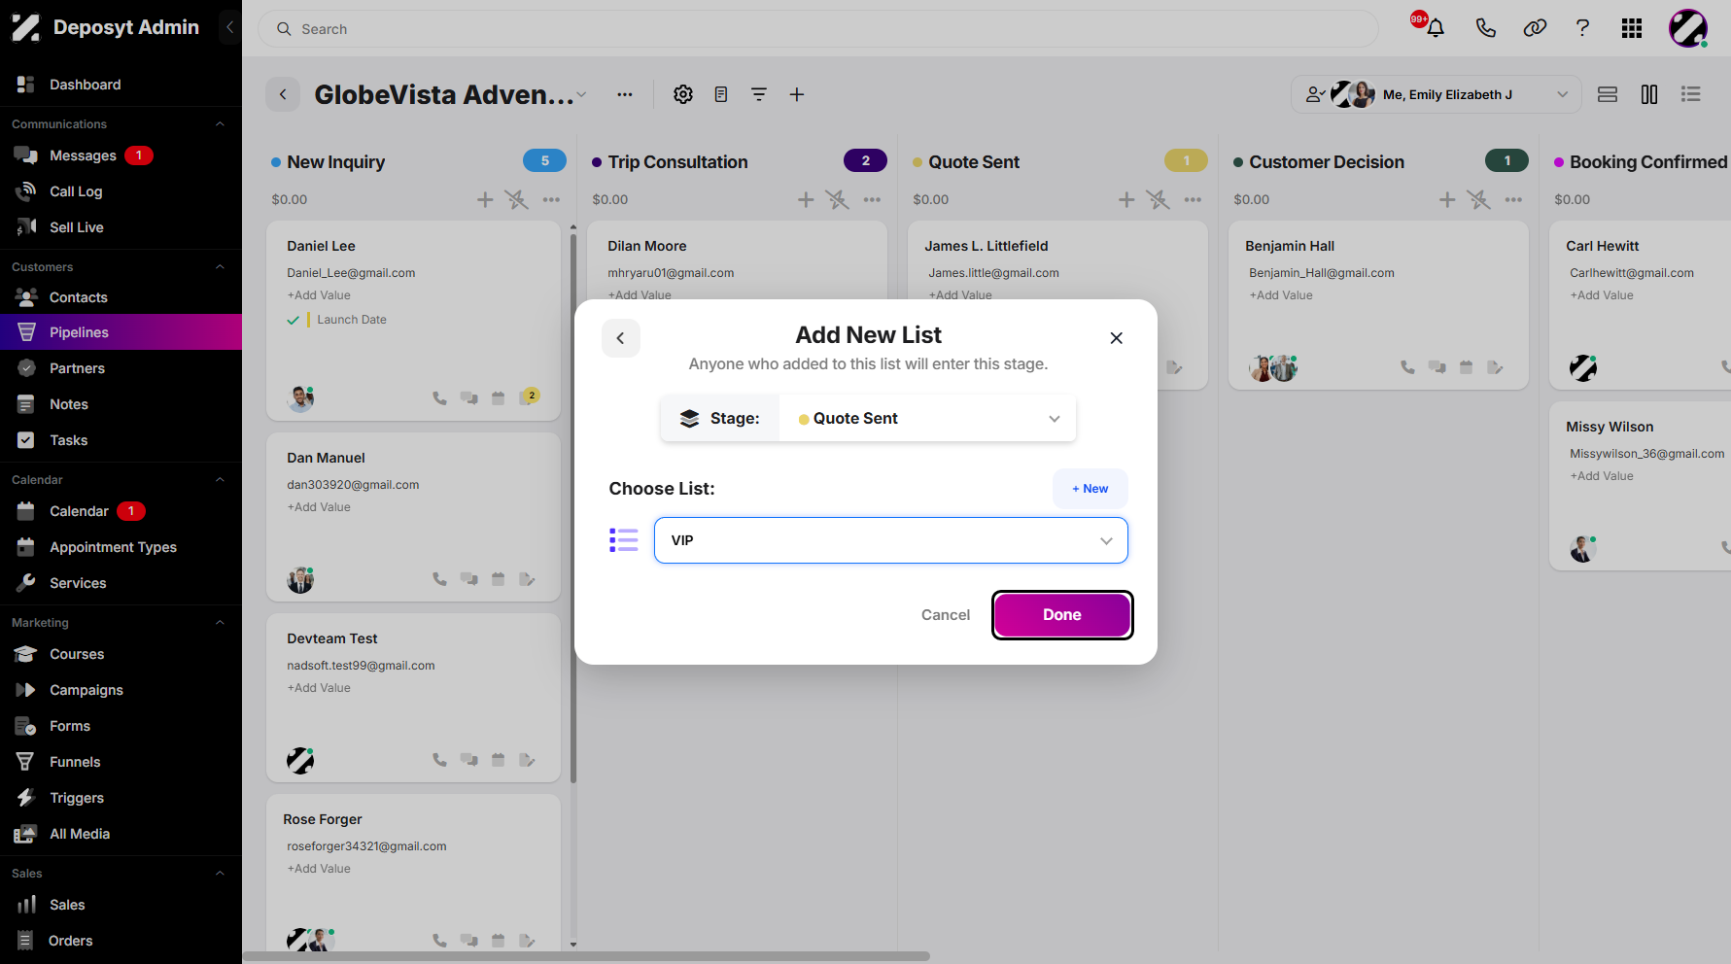Open the notifications bell icon

coord(1436,28)
